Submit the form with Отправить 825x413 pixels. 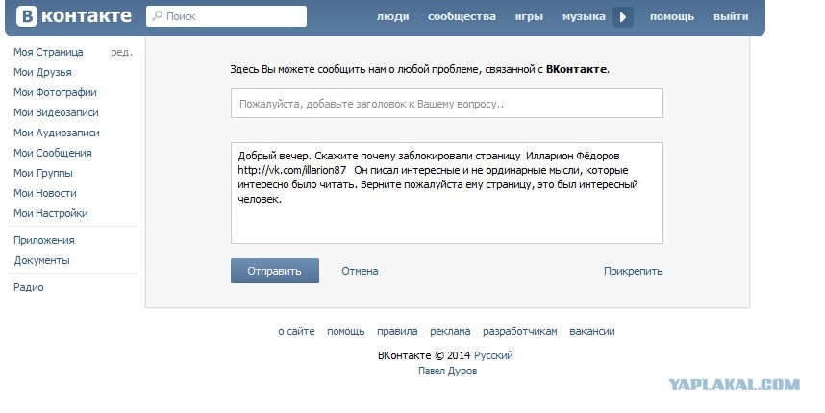275,271
